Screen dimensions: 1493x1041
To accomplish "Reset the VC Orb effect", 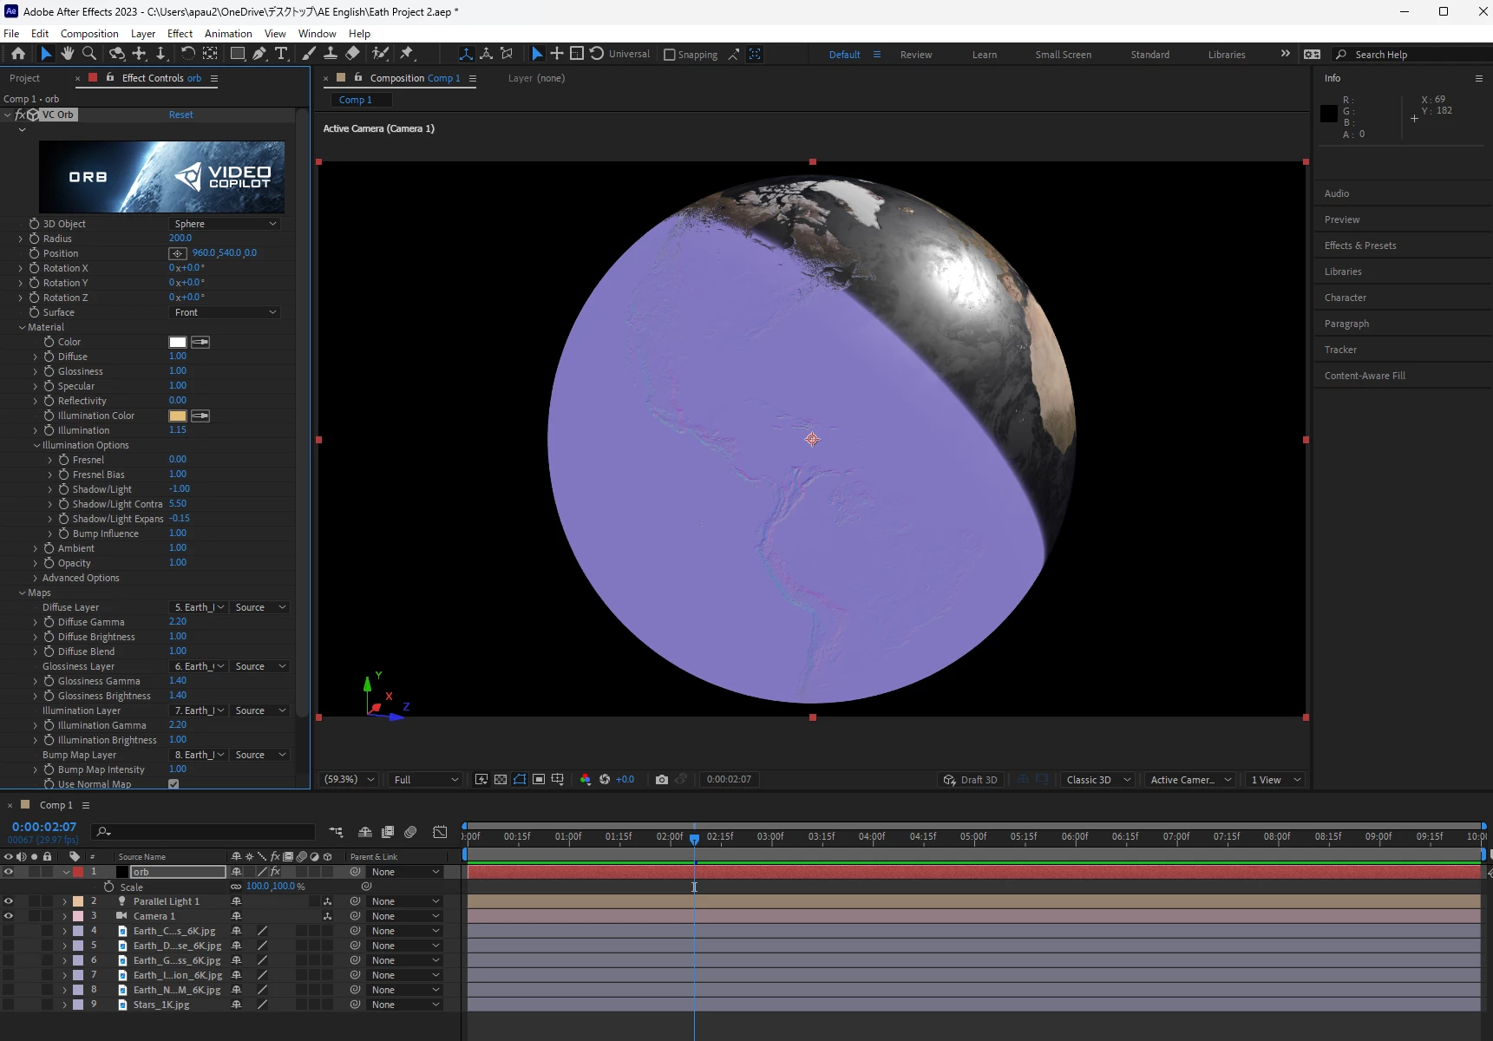I will tap(180, 115).
